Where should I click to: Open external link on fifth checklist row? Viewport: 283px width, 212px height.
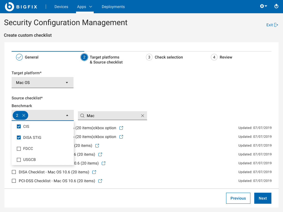point(104,163)
